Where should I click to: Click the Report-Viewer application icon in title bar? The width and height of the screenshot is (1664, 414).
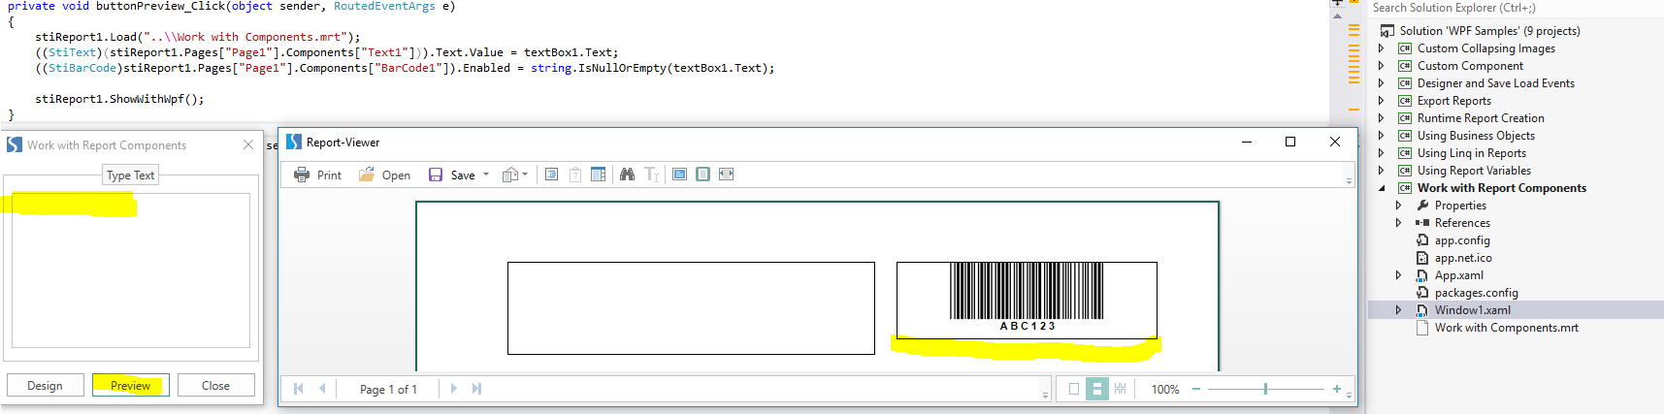click(294, 143)
